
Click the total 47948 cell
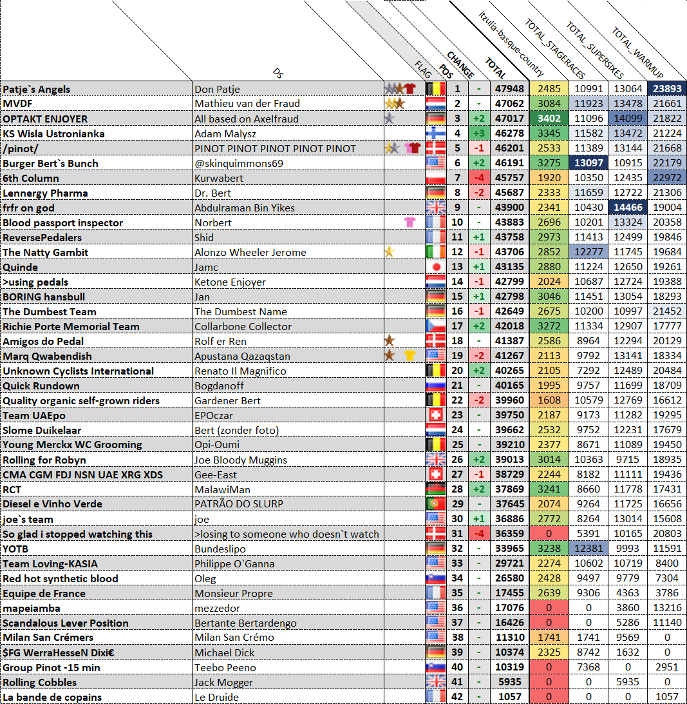(509, 89)
